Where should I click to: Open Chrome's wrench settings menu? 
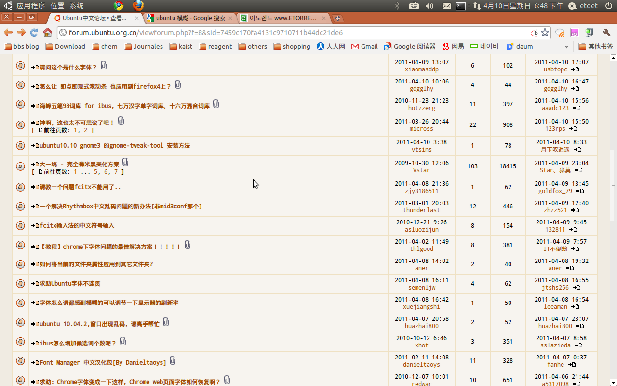606,33
